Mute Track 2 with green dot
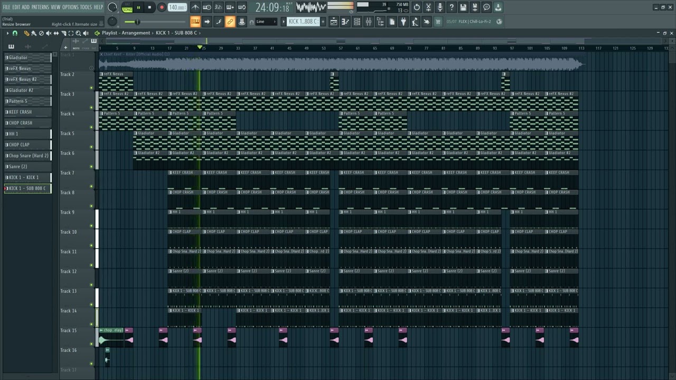 [x=91, y=88]
